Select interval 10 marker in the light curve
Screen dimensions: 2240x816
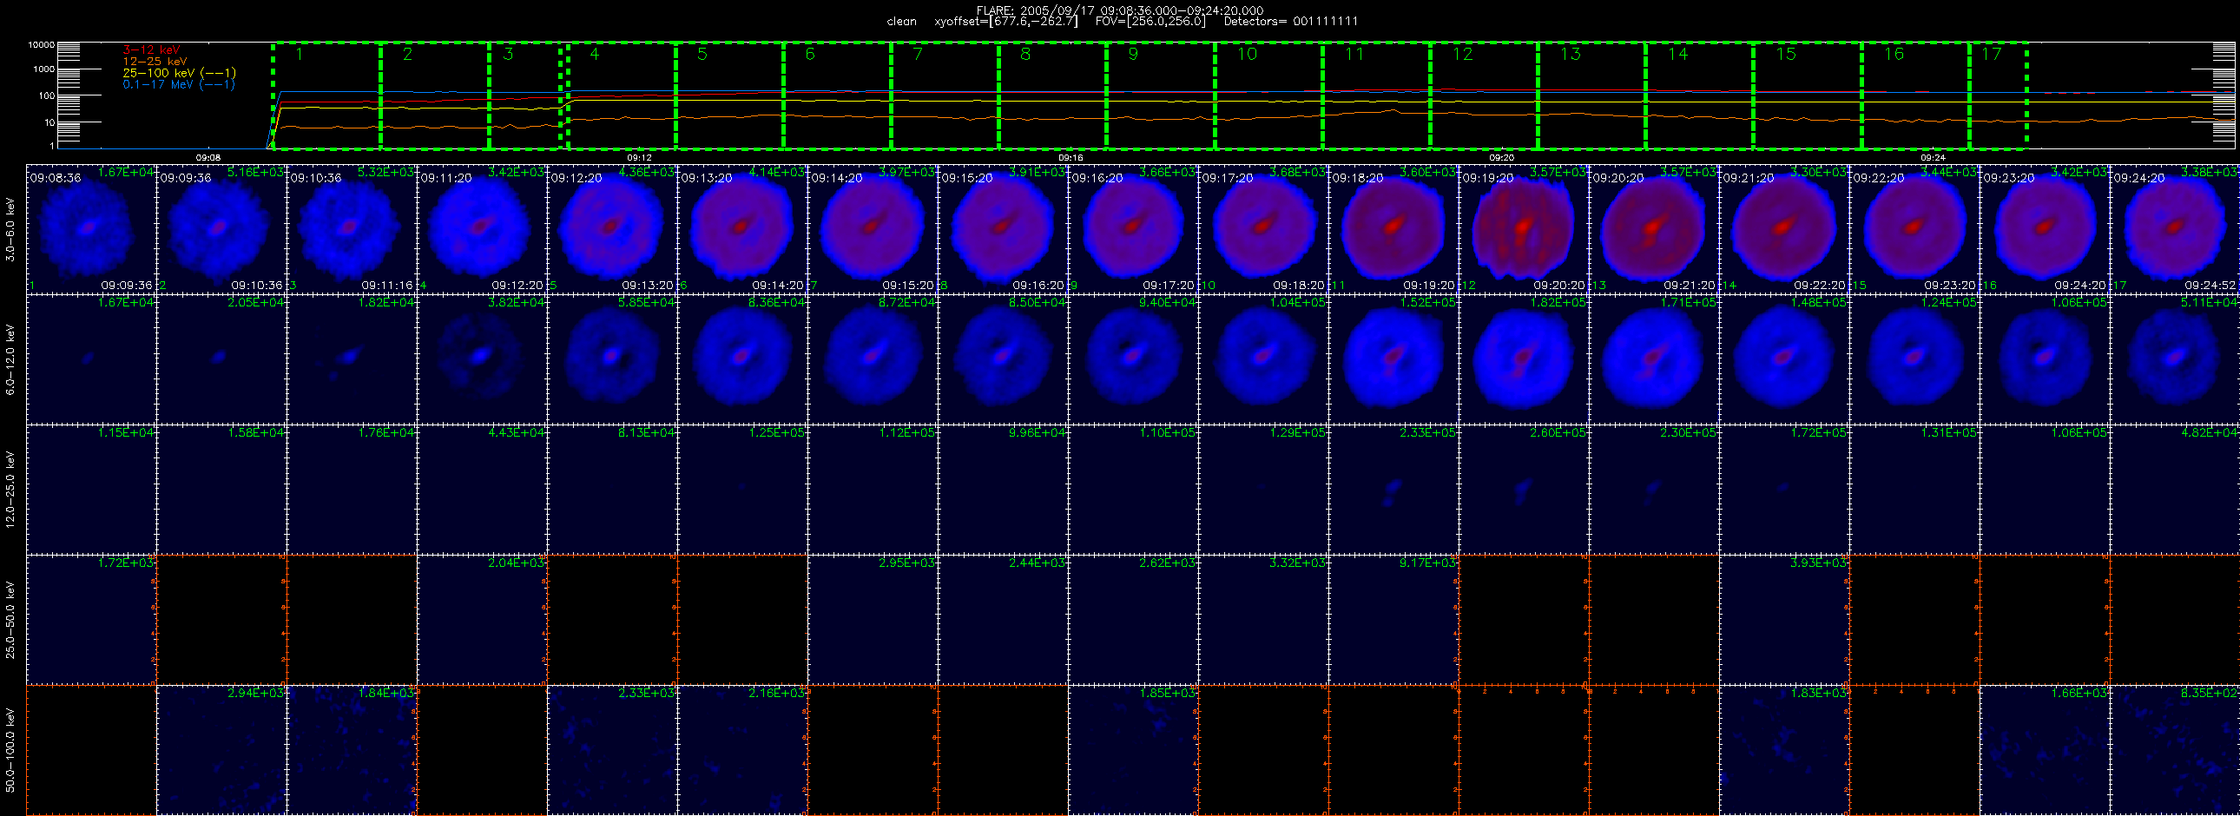[1247, 54]
